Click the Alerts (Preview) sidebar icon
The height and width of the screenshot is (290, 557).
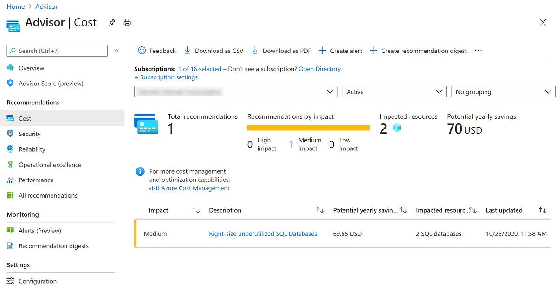coord(10,231)
